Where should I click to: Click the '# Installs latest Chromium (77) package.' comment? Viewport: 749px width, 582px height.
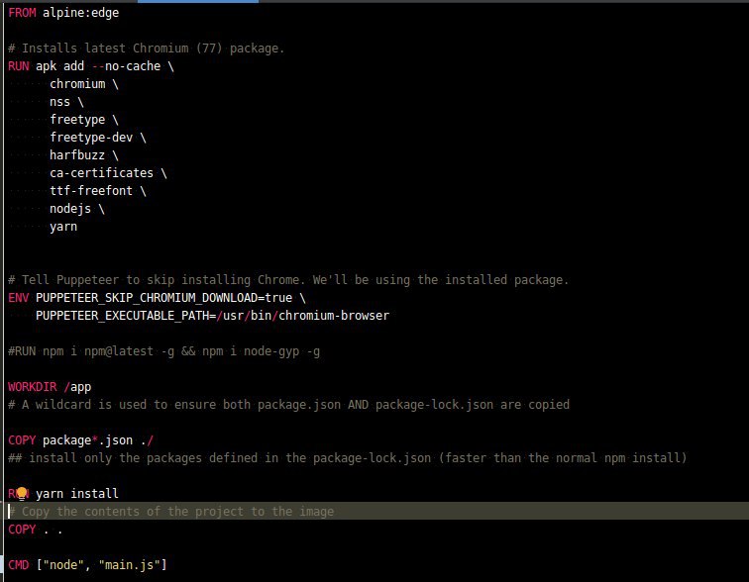coord(147,48)
